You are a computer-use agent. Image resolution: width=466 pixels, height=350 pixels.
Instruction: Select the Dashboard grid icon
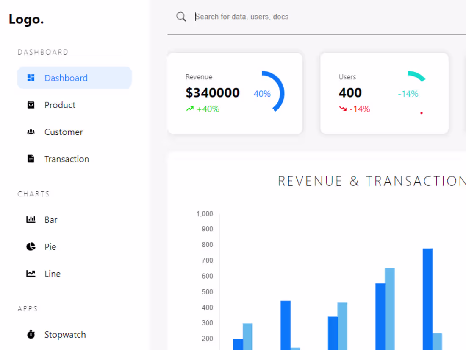(x=31, y=78)
